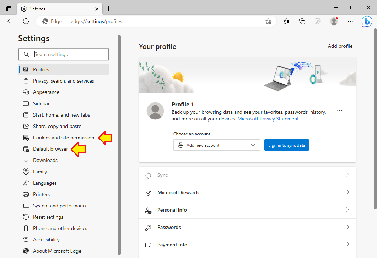The image size is (377, 258).
Task: Expand the Passwords section chevron
Action: [x=348, y=227]
